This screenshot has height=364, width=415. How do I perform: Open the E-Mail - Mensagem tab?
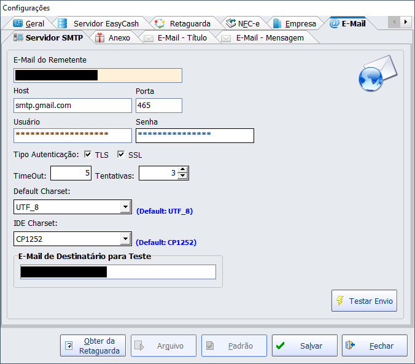pos(269,37)
